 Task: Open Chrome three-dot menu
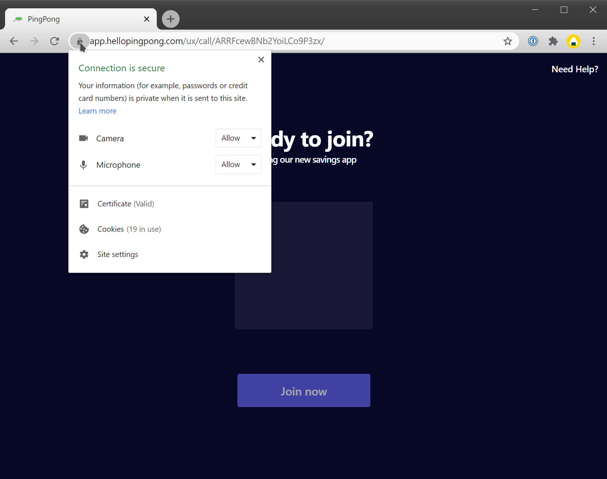(x=594, y=41)
